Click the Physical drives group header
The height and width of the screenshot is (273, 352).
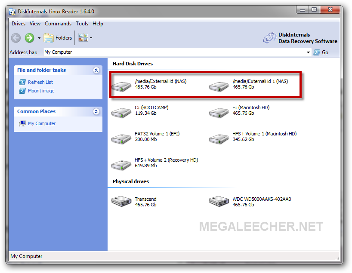click(x=131, y=181)
